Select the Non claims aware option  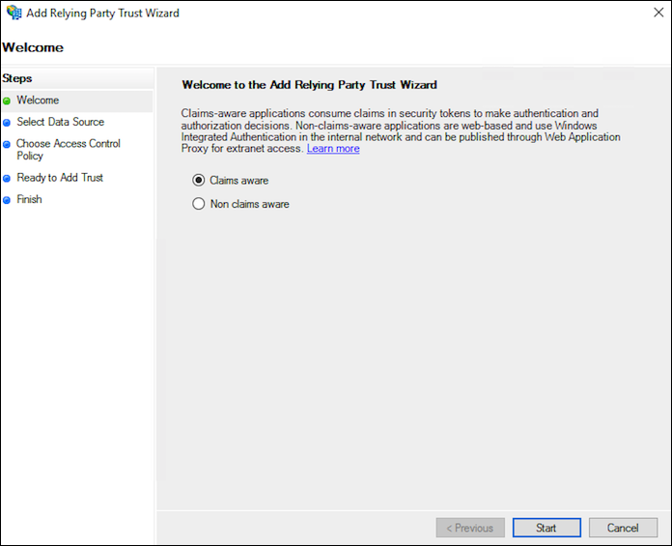pyautogui.click(x=199, y=203)
